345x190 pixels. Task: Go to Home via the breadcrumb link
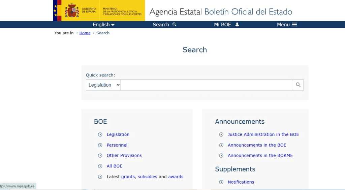point(85,33)
